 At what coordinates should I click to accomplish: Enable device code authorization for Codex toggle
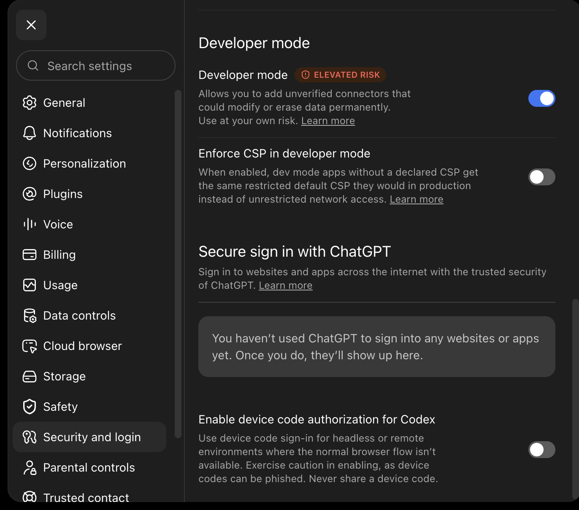coord(542,450)
